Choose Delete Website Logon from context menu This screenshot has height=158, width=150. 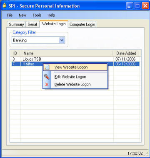[75, 84]
